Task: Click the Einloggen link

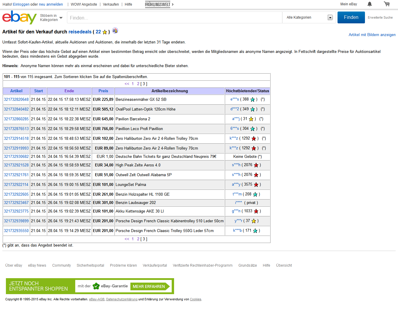Action: pos(21,4)
